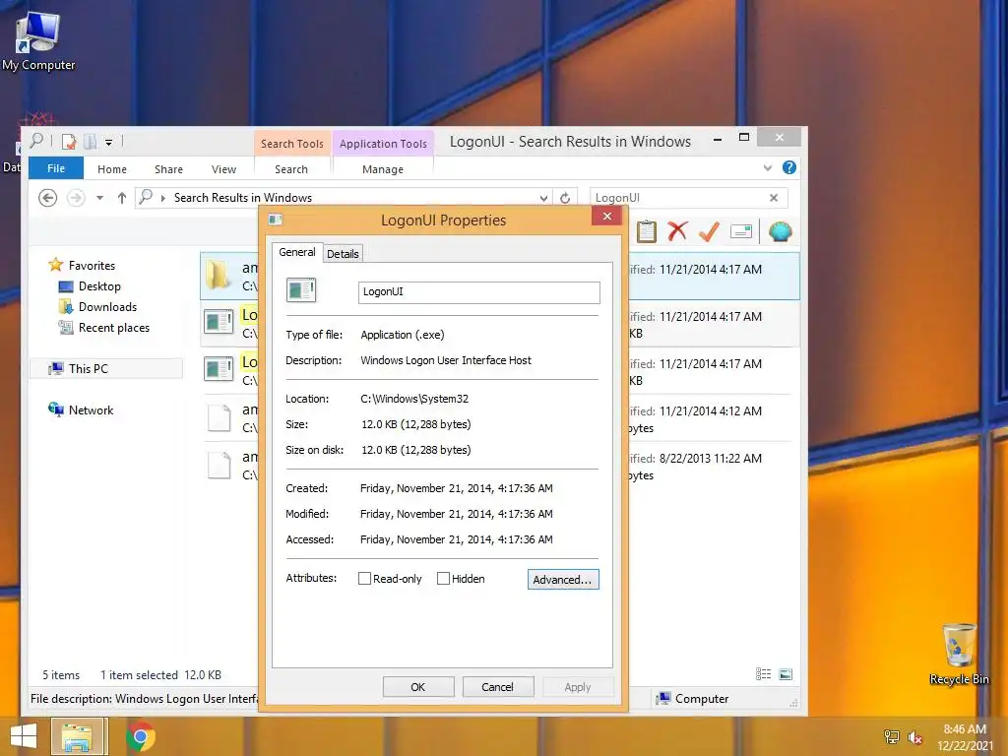Open the recent locations dropdown arrow

pyautogui.click(x=99, y=198)
